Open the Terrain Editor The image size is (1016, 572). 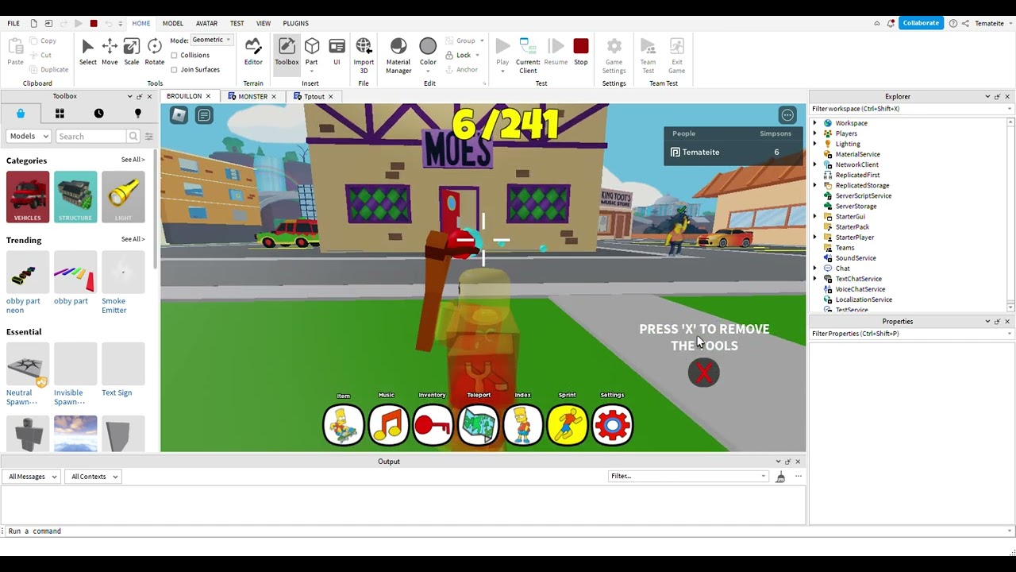pos(253,52)
